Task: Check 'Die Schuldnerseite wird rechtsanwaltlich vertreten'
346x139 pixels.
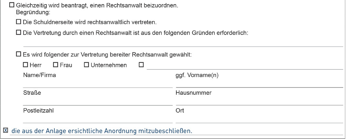Action: (19, 22)
